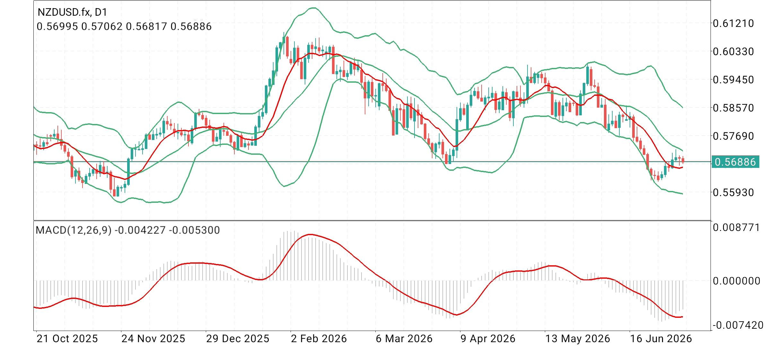Click the MACD scale value -0.007420
This screenshot has width=768, height=346.
738,325
